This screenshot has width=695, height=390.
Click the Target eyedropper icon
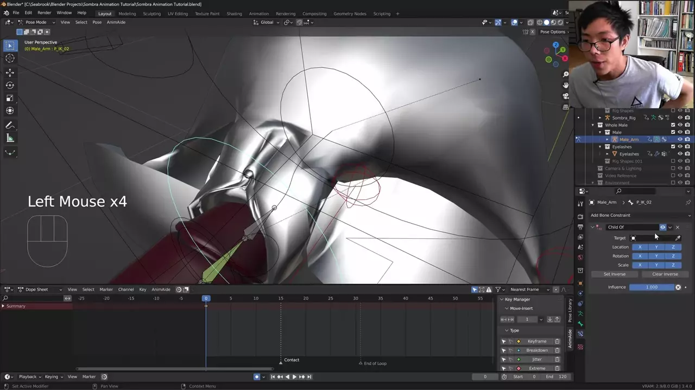678,238
